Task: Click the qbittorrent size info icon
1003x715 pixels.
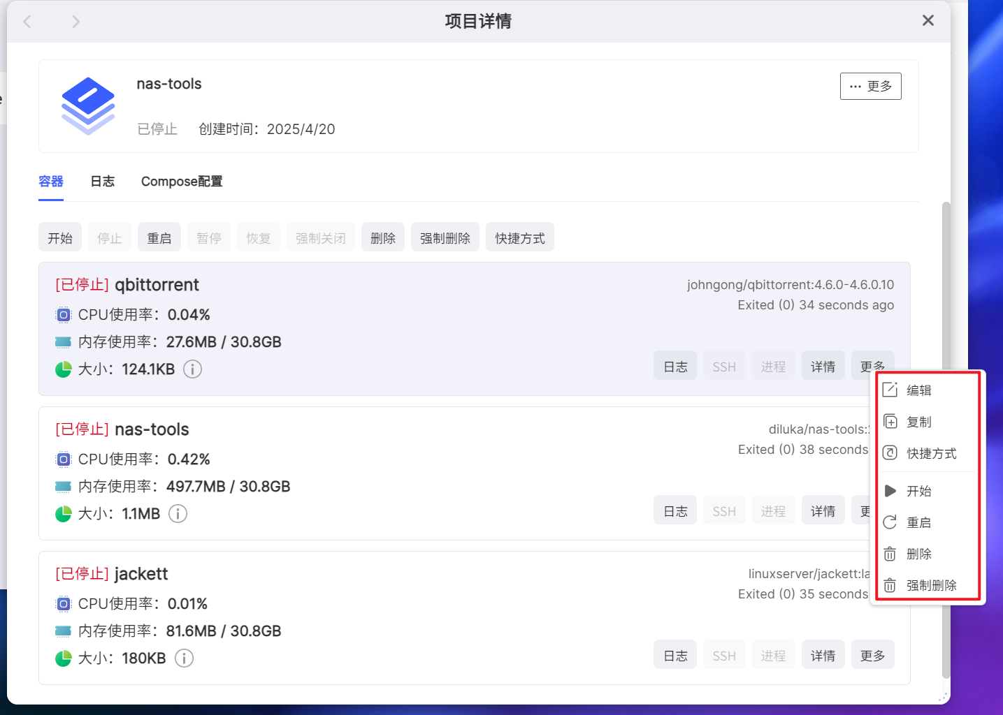Action: click(x=193, y=369)
